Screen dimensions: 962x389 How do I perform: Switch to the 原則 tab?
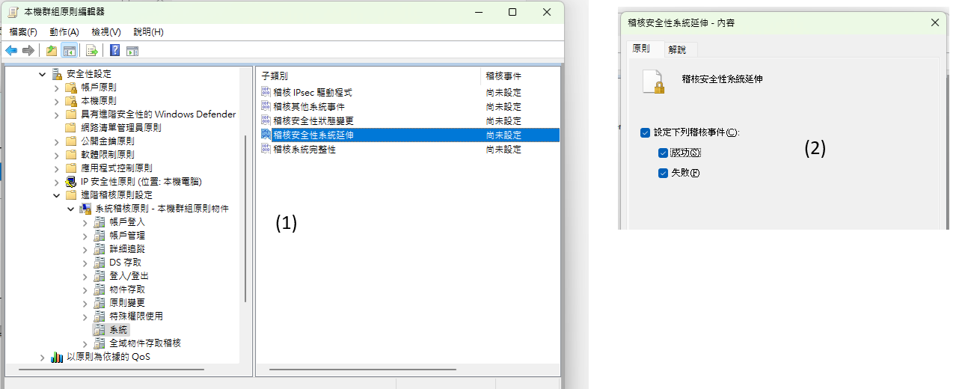(x=641, y=48)
